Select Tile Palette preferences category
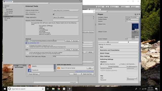The height and width of the screenshot is (91, 162). click(x=9, y=11)
